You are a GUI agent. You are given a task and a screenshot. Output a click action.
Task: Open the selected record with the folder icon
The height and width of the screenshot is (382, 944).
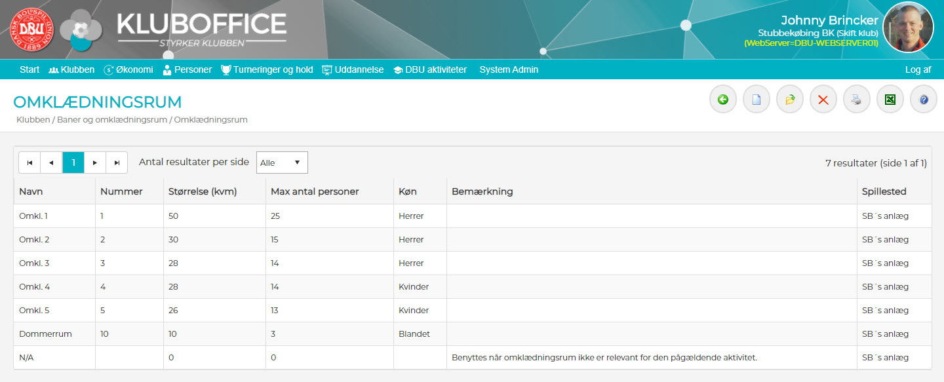(x=790, y=100)
